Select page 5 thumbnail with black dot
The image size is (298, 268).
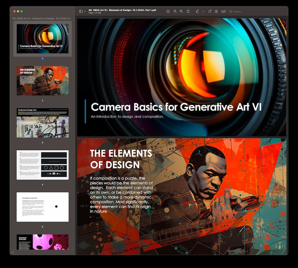point(42,207)
